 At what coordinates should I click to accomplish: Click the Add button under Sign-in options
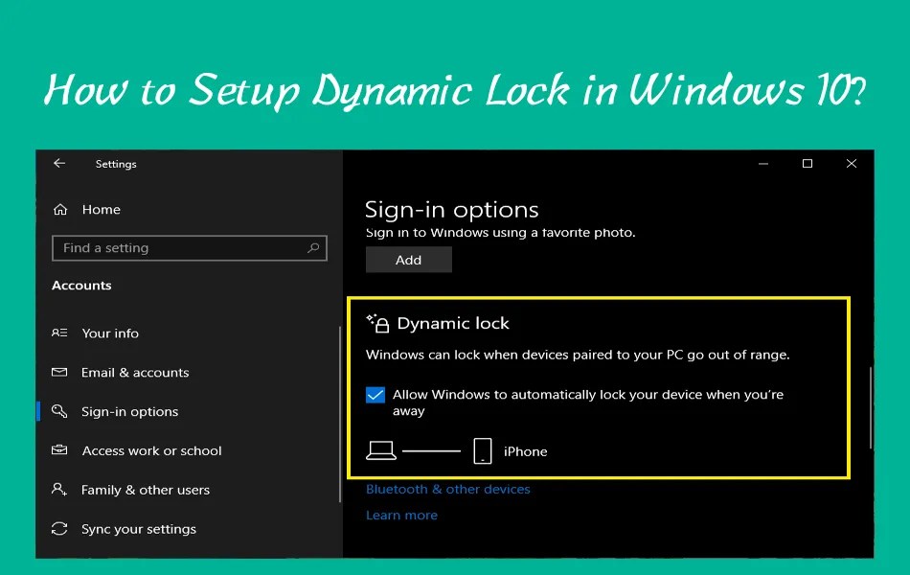(408, 259)
